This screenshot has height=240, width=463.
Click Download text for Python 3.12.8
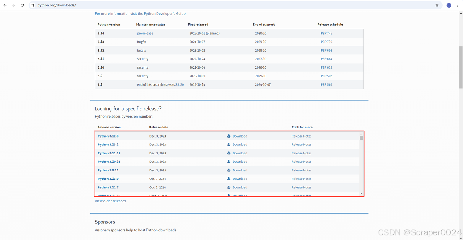[240, 136]
